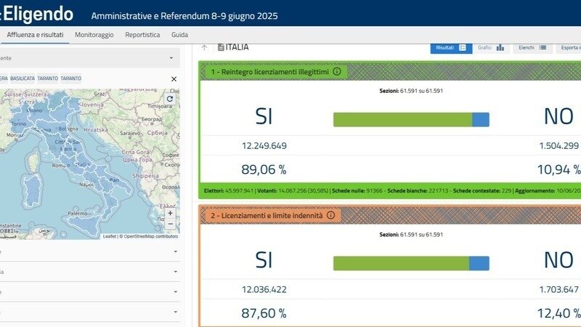This screenshot has width=581, height=327.
Task: Open info icon for Licenziamenti e limite indennità
Action: coord(330,215)
